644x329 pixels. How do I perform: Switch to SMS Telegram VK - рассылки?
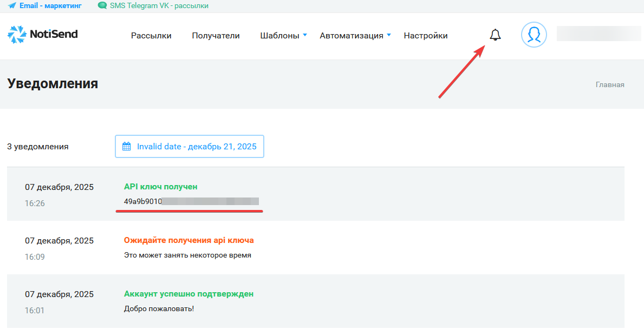pyautogui.click(x=159, y=6)
